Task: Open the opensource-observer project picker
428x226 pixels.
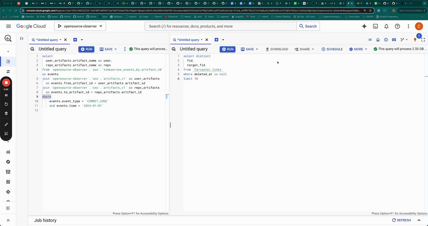Action: [x=80, y=26]
